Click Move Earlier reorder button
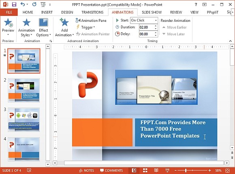235x174 pixels. (175, 27)
